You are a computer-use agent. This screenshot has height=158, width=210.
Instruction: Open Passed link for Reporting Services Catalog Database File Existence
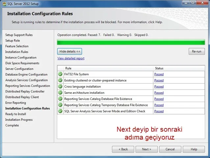tap(159, 99)
